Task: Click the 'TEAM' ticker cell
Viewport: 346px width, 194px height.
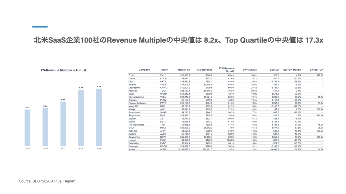Action: pos(163,91)
